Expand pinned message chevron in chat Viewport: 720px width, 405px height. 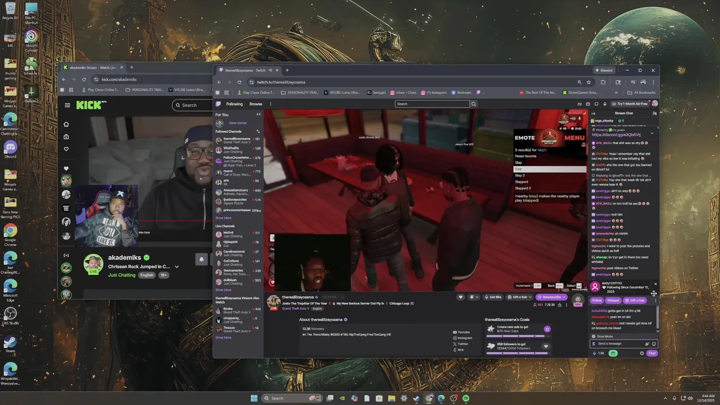652,133
